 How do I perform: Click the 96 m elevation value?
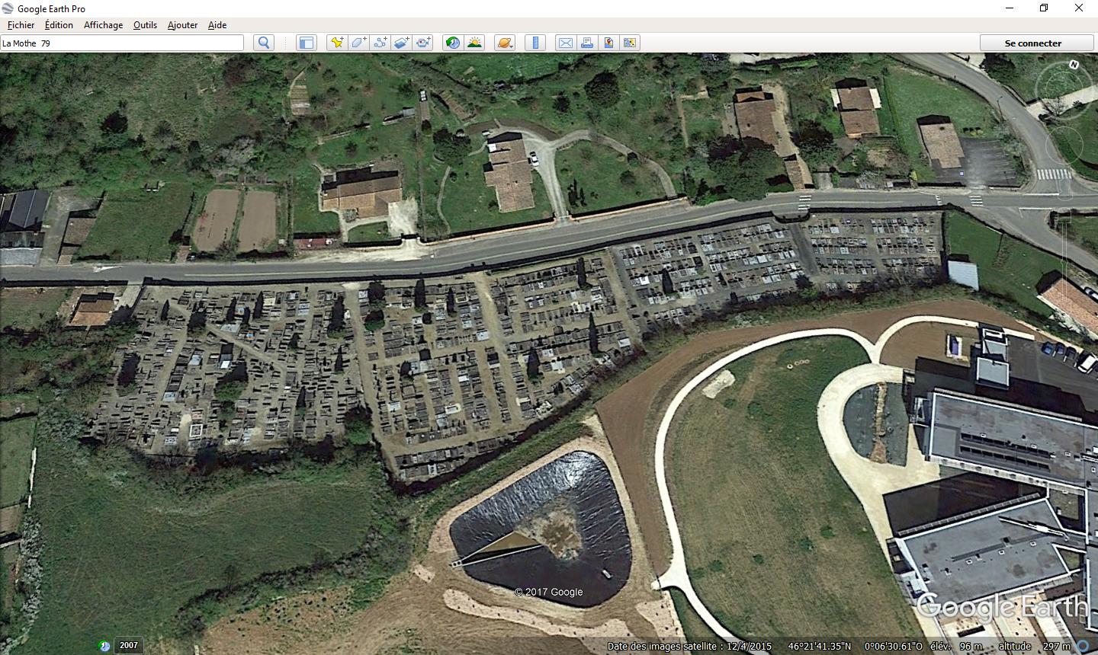pos(971,646)
